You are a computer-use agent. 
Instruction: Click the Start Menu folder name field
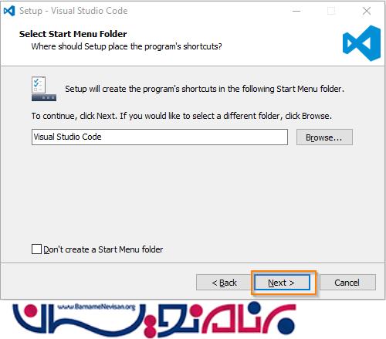click(x=160, y=137)
